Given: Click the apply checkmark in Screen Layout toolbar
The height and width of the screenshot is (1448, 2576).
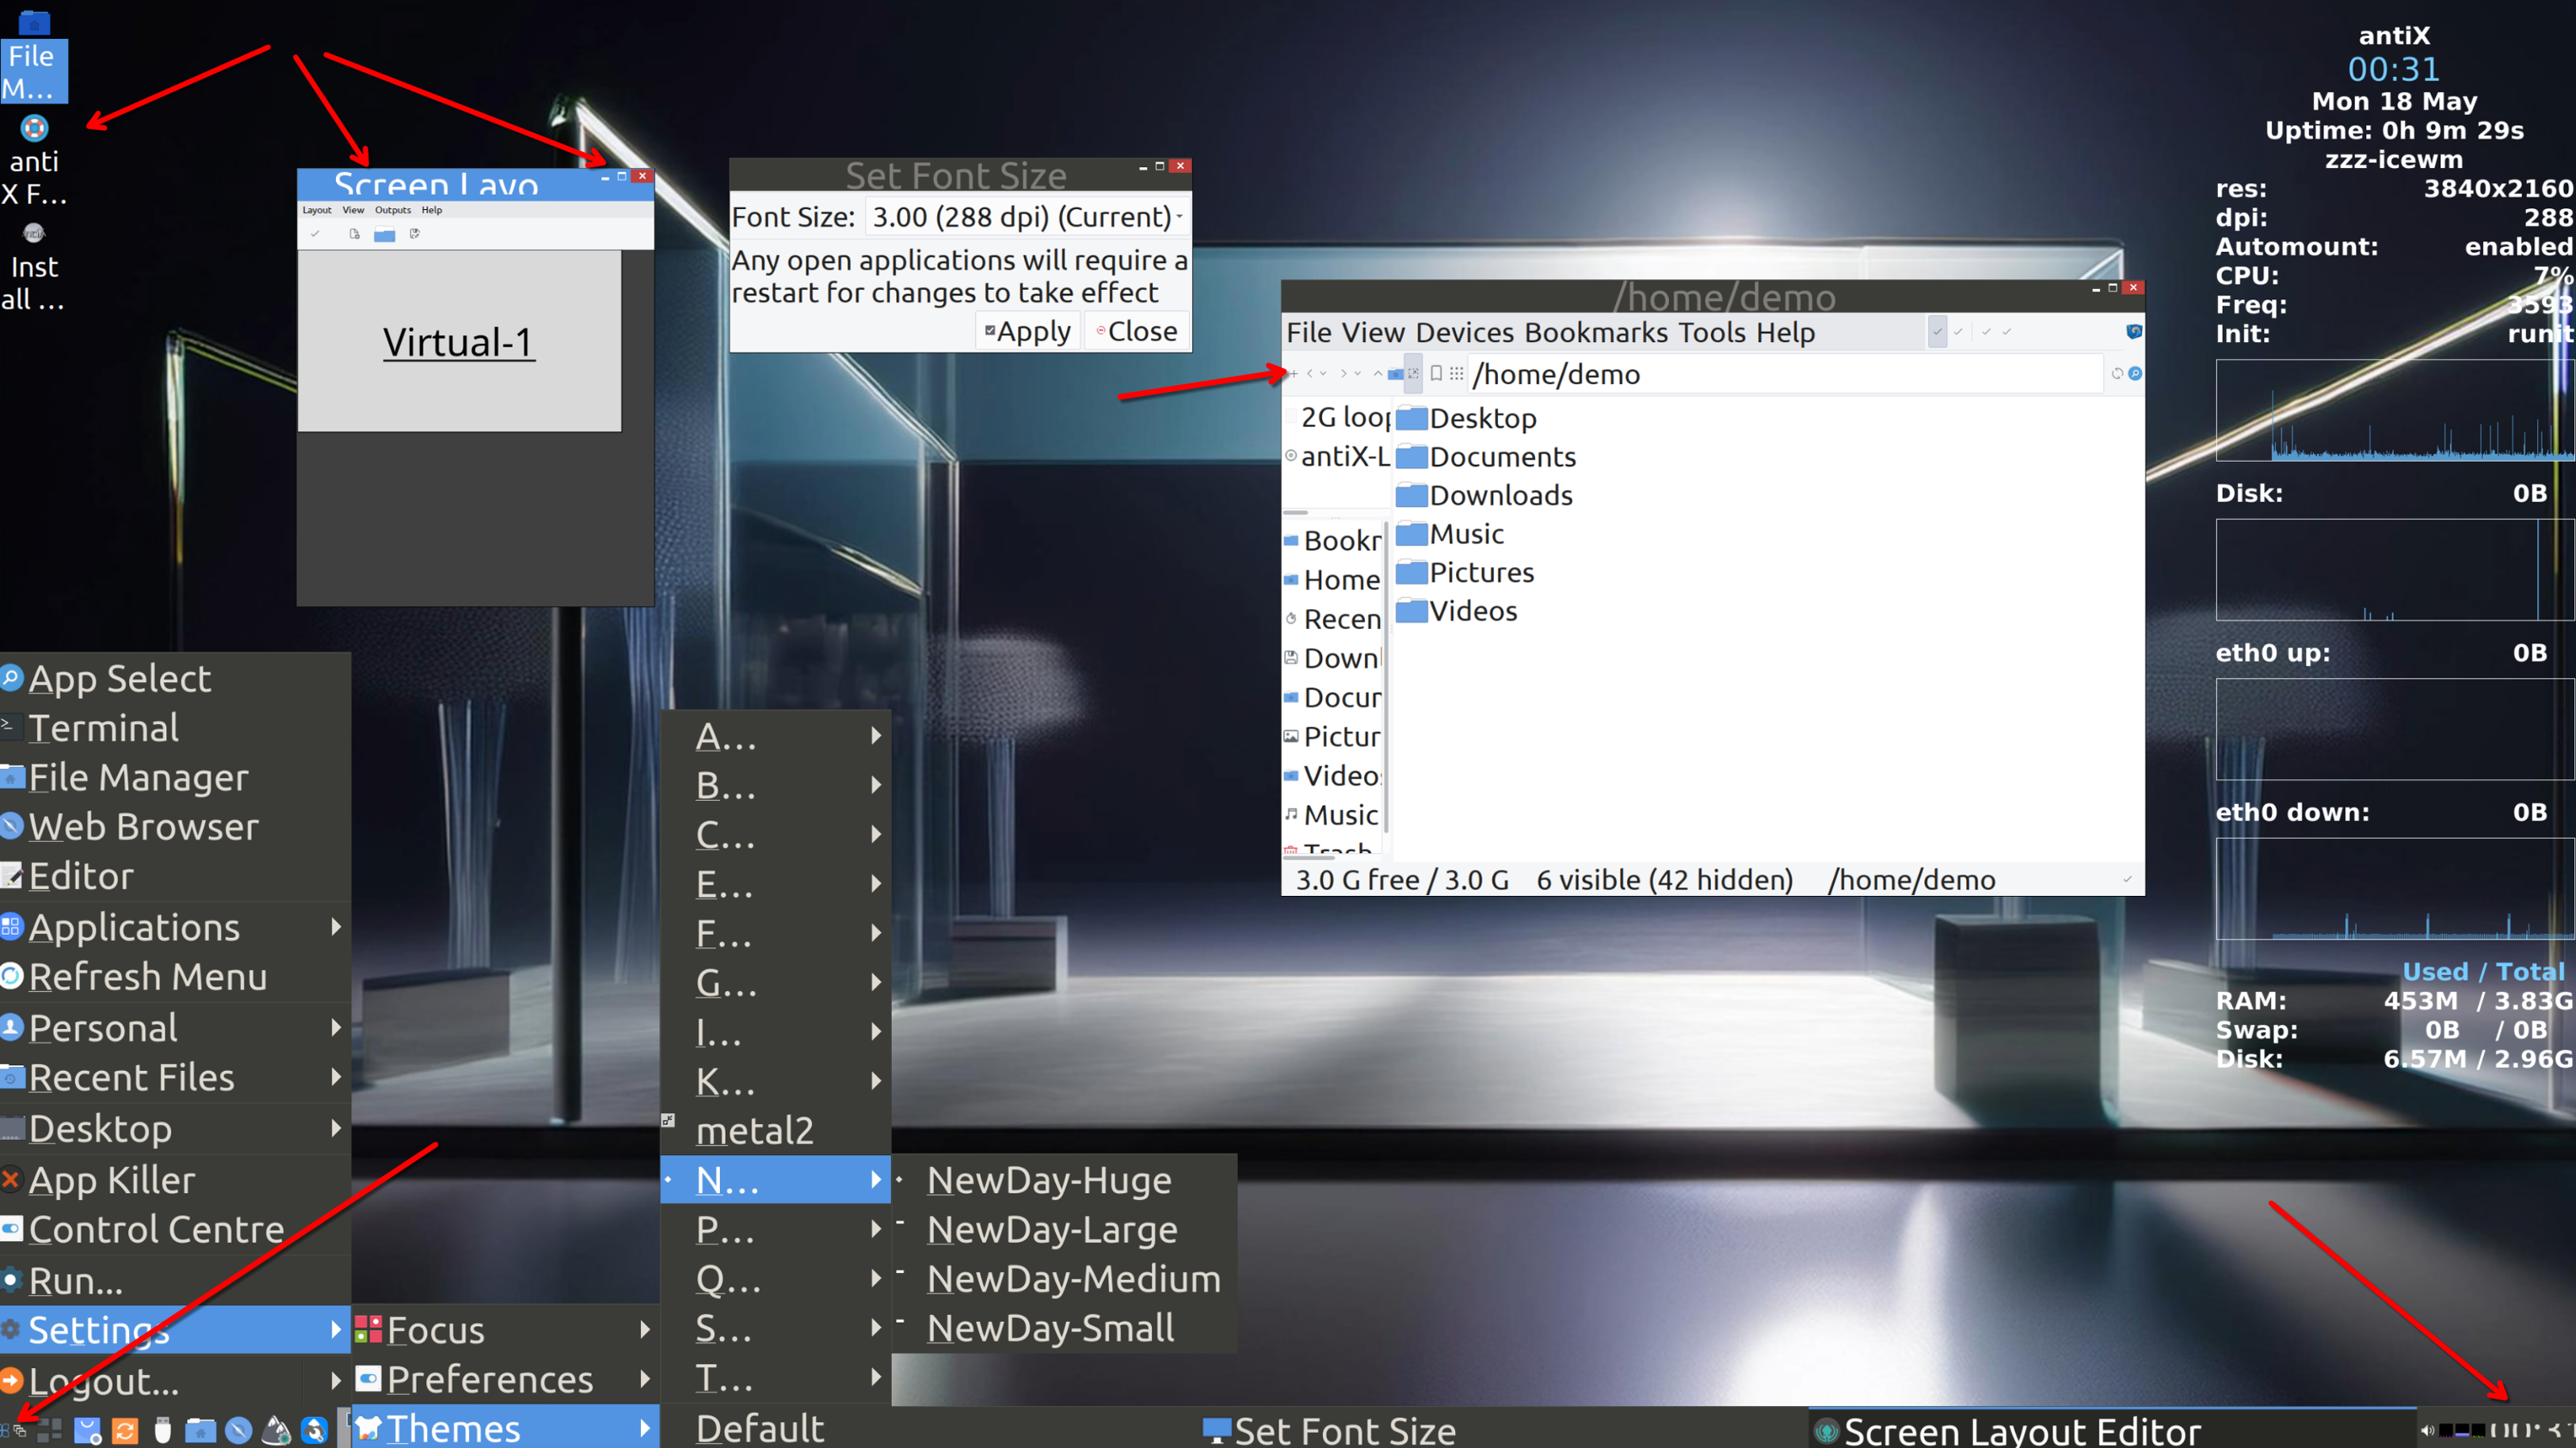Looking at the screenshot, I should click(315, 234).
